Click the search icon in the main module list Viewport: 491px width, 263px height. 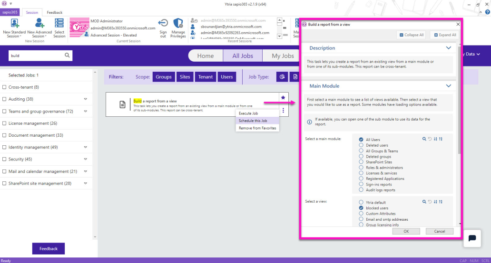[424, 139]
